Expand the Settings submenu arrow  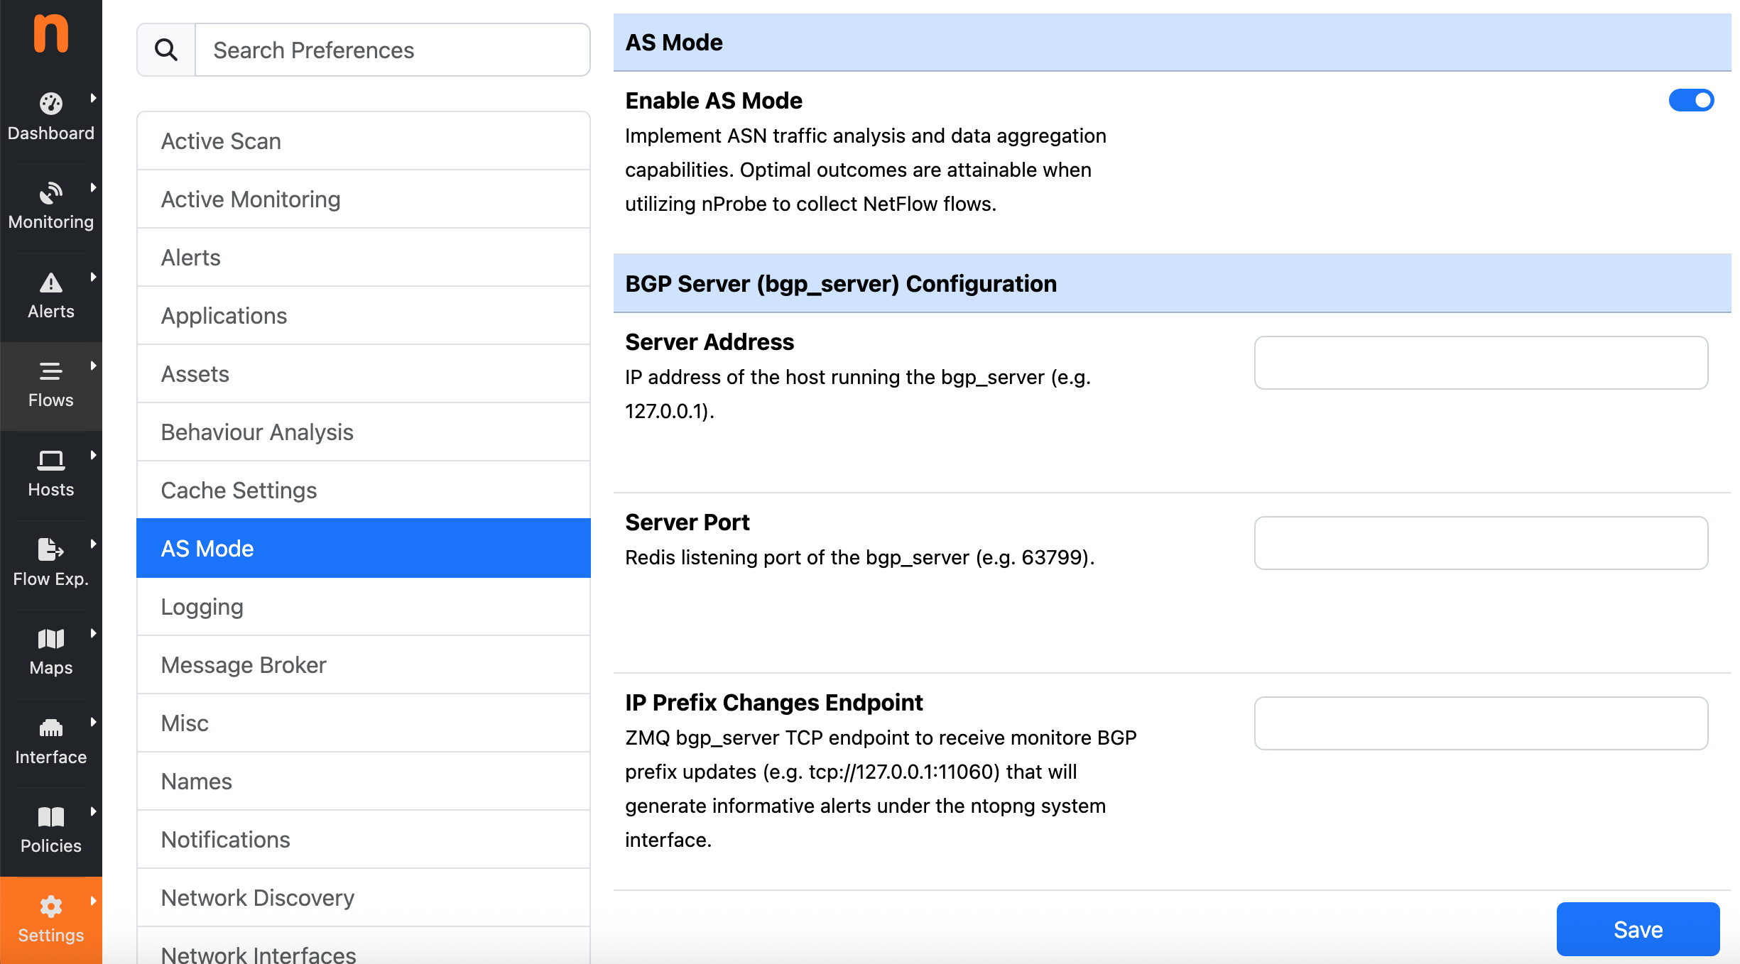93,901
